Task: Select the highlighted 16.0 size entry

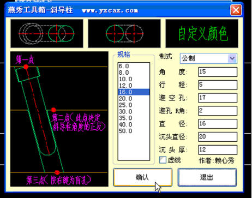Action: (134, 92)
